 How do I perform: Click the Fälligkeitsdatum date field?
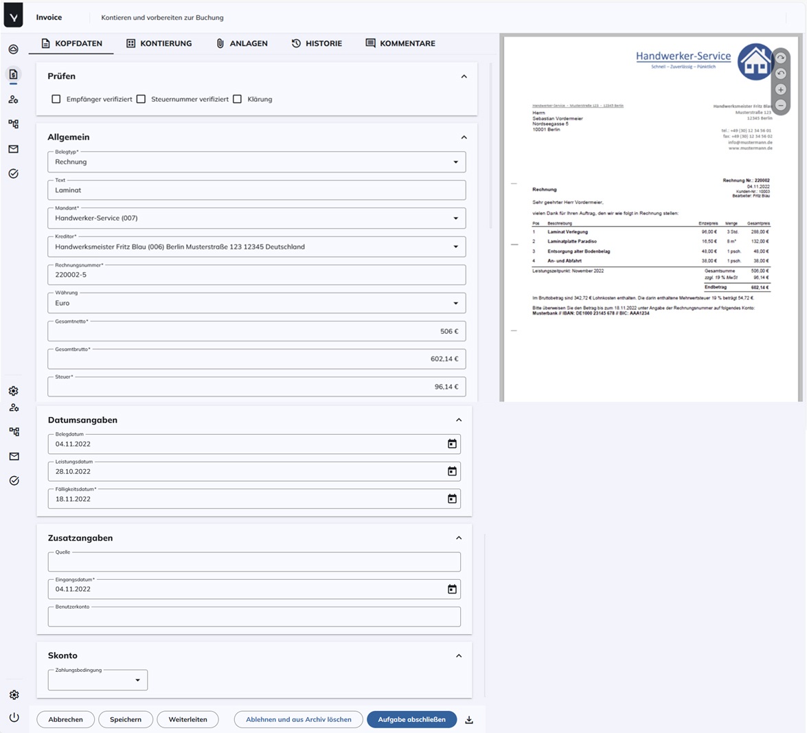click(254, 499)
